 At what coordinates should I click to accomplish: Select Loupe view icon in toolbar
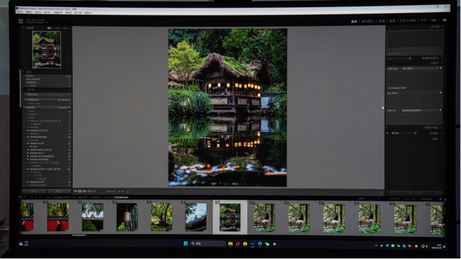coord(80,191)
